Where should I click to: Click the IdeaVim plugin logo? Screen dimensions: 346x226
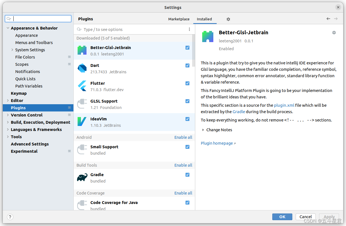pyautogui.click(x=82, y=122)
